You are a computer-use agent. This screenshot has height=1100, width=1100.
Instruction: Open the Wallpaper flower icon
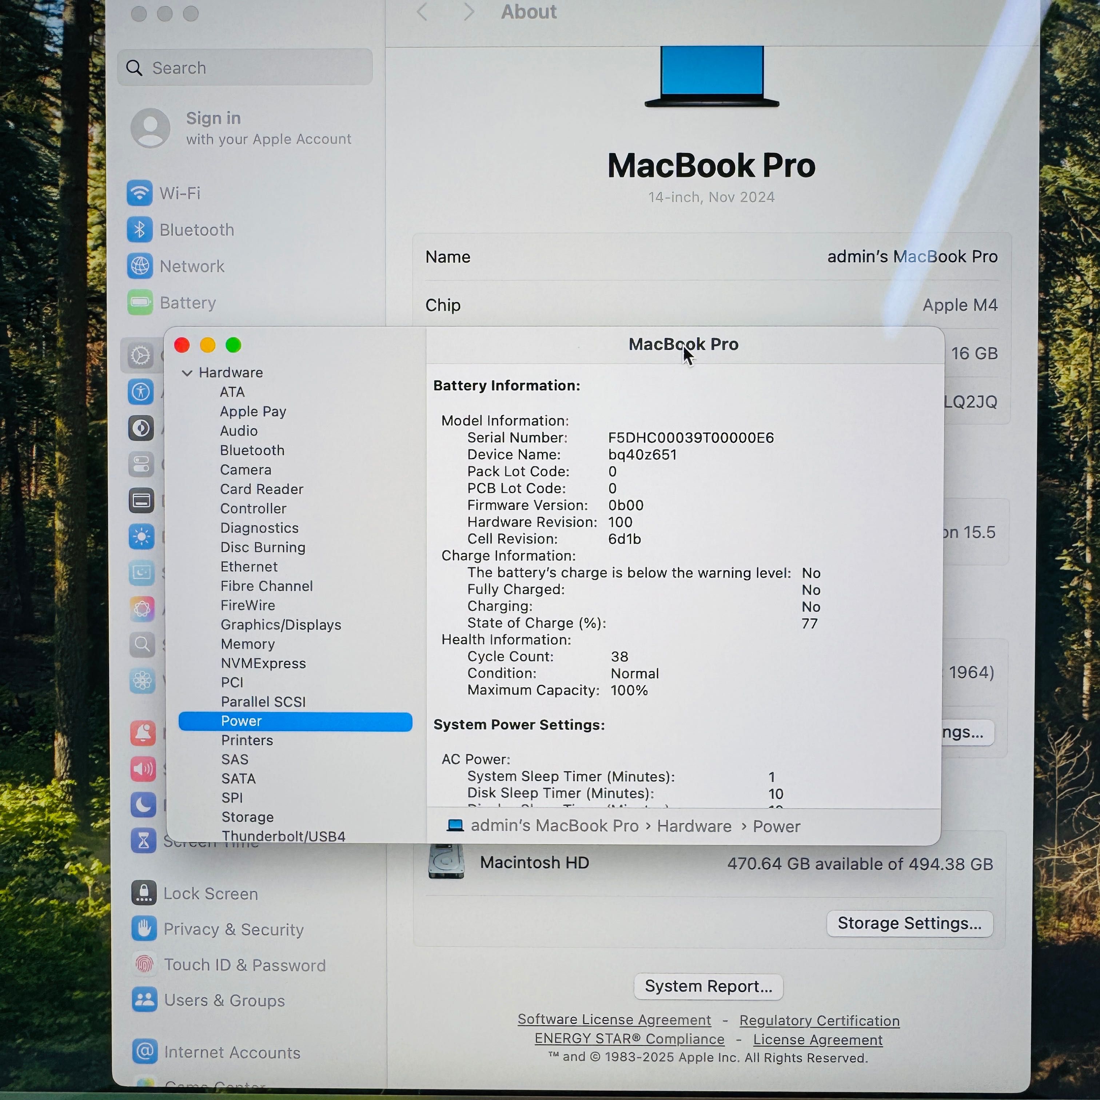[x=142, y=680]
